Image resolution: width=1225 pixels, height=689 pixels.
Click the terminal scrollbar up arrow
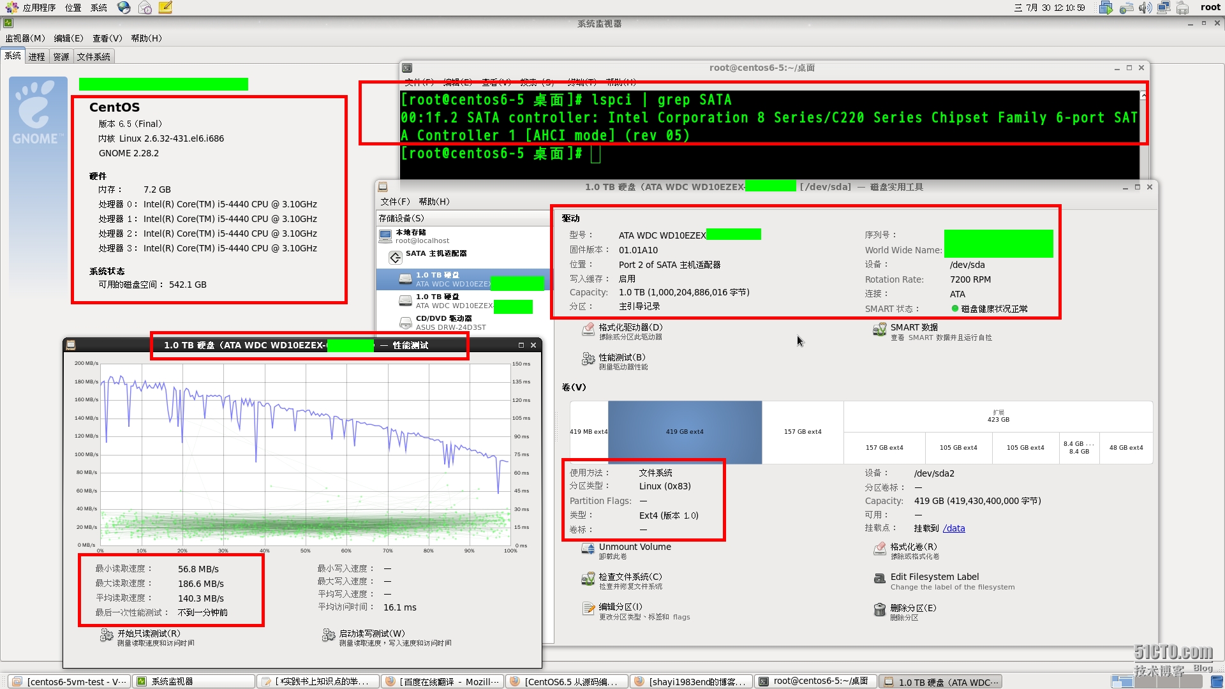pos(1143,96)
